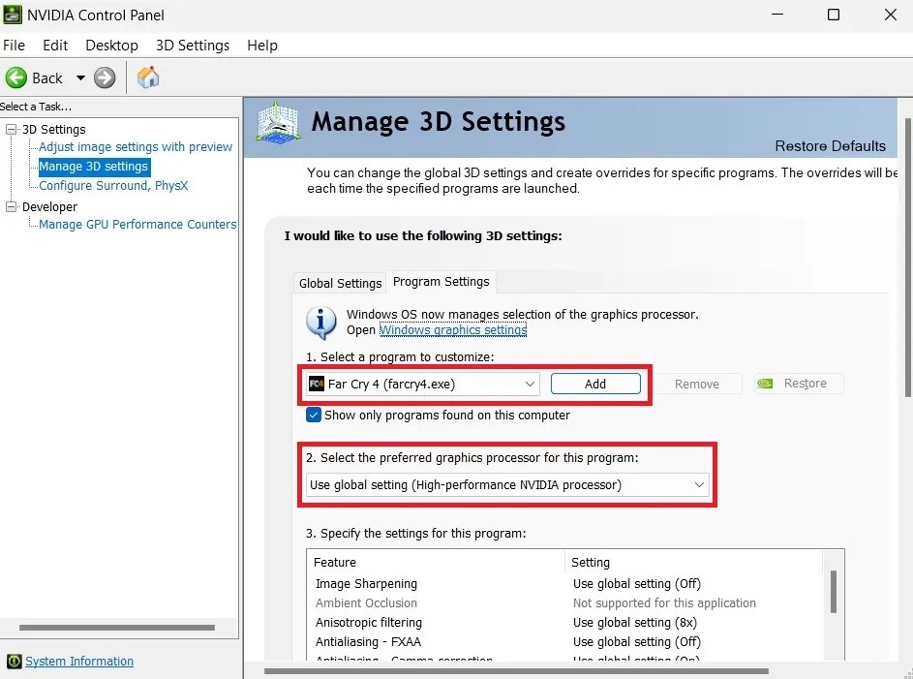
Task: Click the NVIDIA logo in the title bar
Action: [x=12, y=15]
